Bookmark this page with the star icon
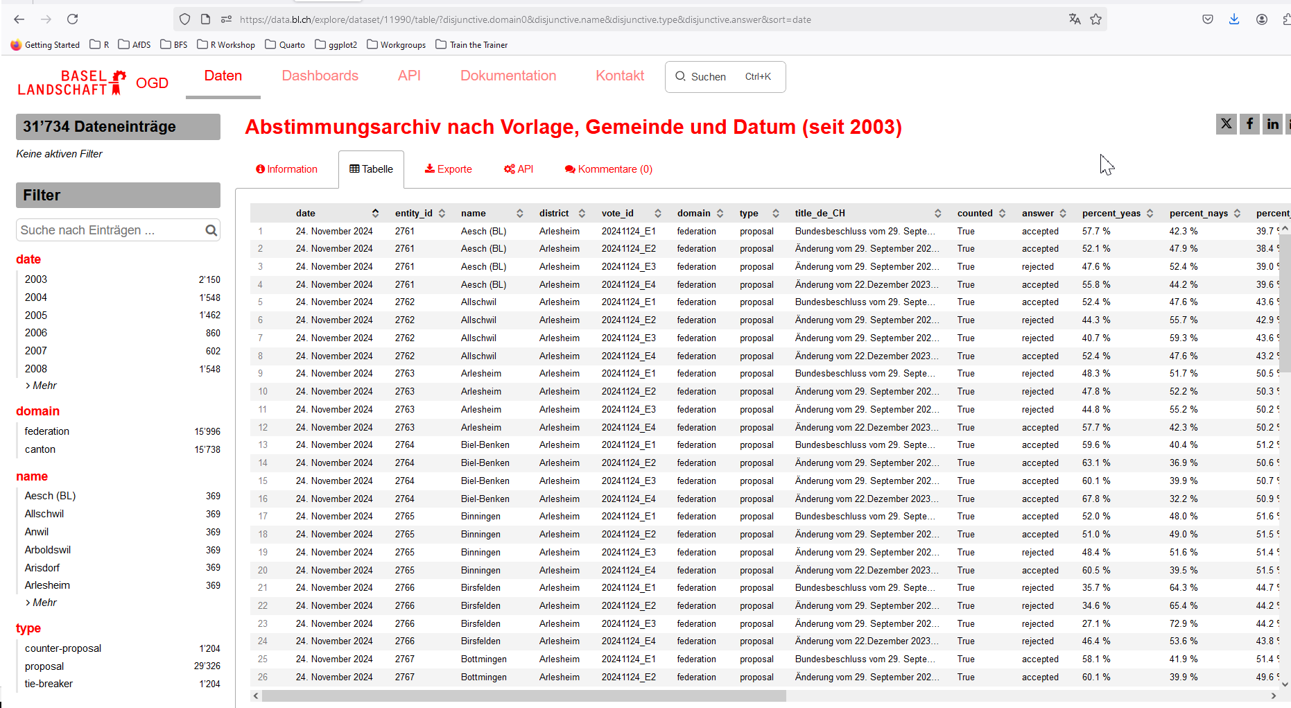Screen dimensions: 1291x708 tap(1095, 19)
